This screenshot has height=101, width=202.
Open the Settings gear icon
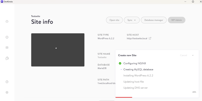click(7, 92)
